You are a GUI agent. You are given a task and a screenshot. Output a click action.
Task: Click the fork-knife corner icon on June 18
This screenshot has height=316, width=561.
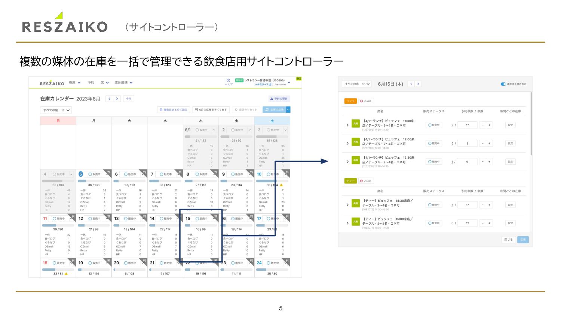click(x=73, y=261)
